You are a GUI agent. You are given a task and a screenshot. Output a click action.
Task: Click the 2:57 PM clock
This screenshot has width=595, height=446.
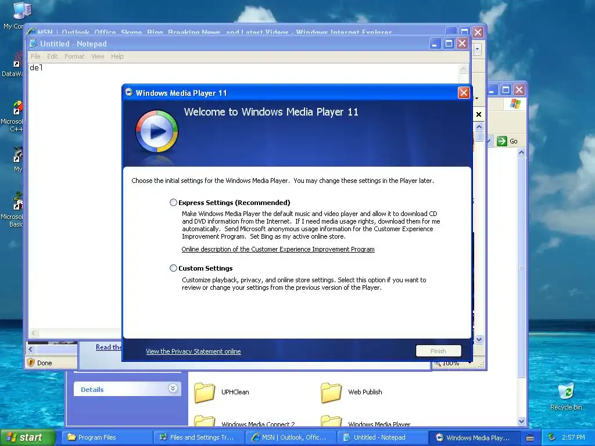pyautogui.click(x=574, y=437)
